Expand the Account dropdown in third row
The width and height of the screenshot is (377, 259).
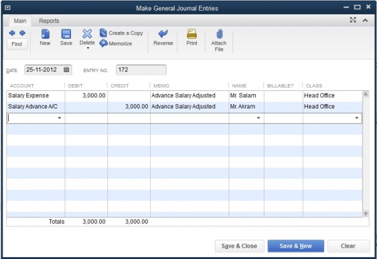pyautogui.click(x=60, y=118)
